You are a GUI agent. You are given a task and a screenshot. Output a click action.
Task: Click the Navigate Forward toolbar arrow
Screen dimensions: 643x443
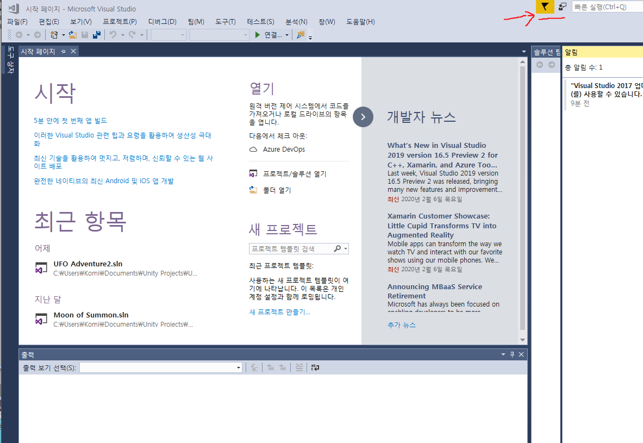(38, 35)
